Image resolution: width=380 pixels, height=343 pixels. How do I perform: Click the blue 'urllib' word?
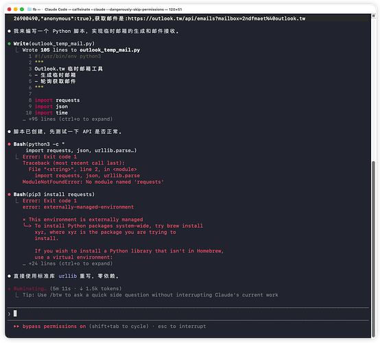pyautogui.click(x=68, y=276)
